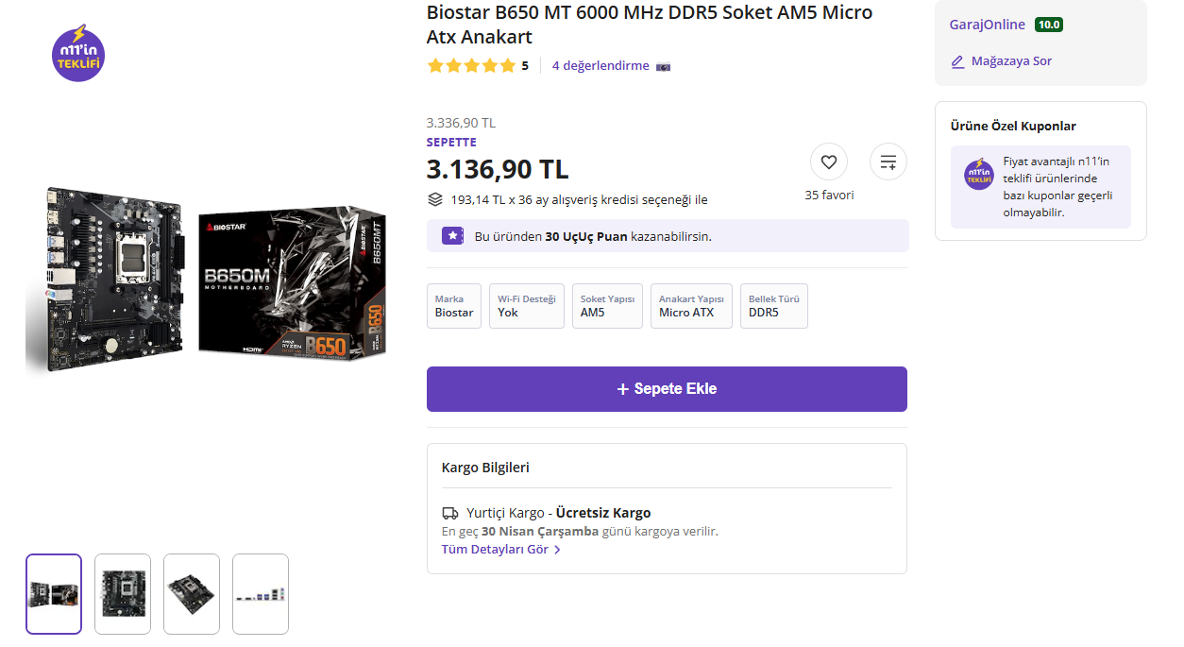Expand Tüm Detayları Gör shipping details
1184x647 pixels.
click(x=501, y=550)
